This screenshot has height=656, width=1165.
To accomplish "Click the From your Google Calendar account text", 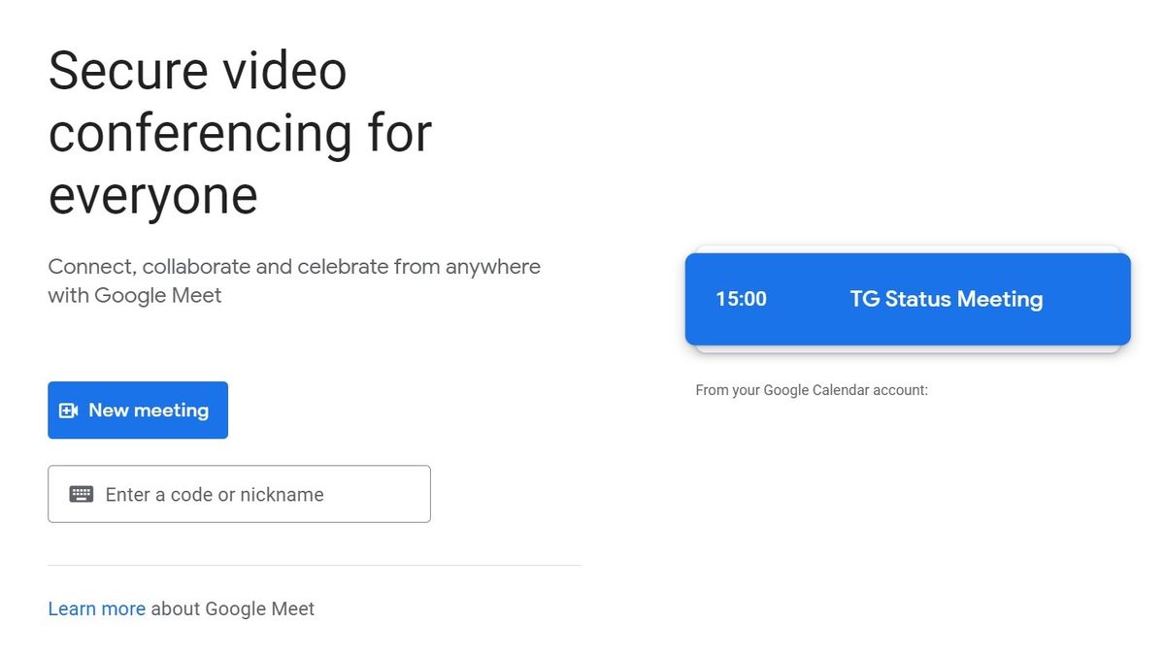I will coord(812,389).
